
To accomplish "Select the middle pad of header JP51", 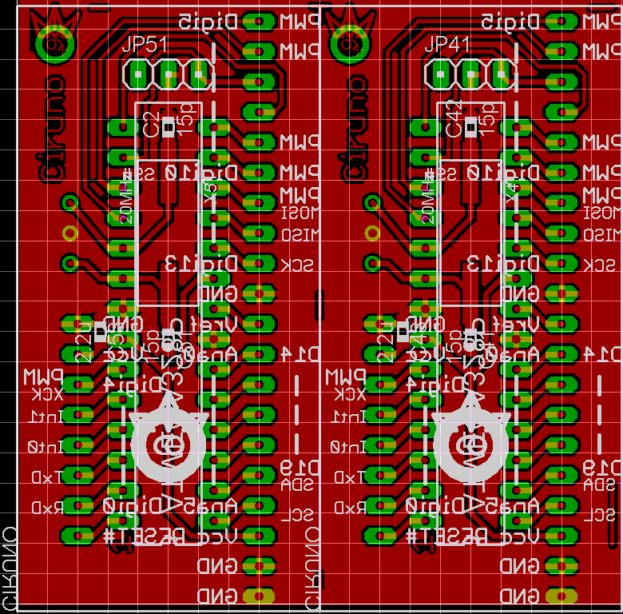I will tap(168, 74).
